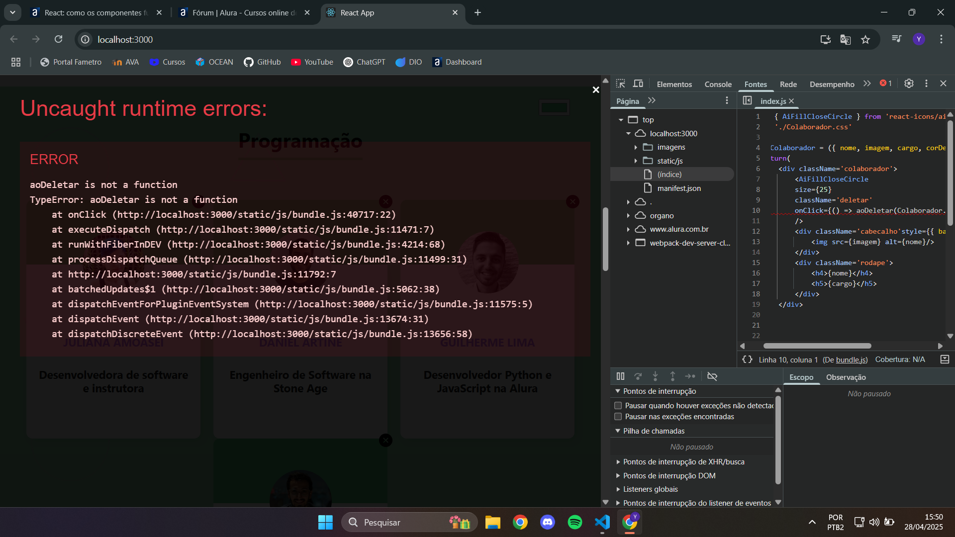Open GitHub bookmark
This screenshot has width=955, height=537.
[x=262, y=62]
